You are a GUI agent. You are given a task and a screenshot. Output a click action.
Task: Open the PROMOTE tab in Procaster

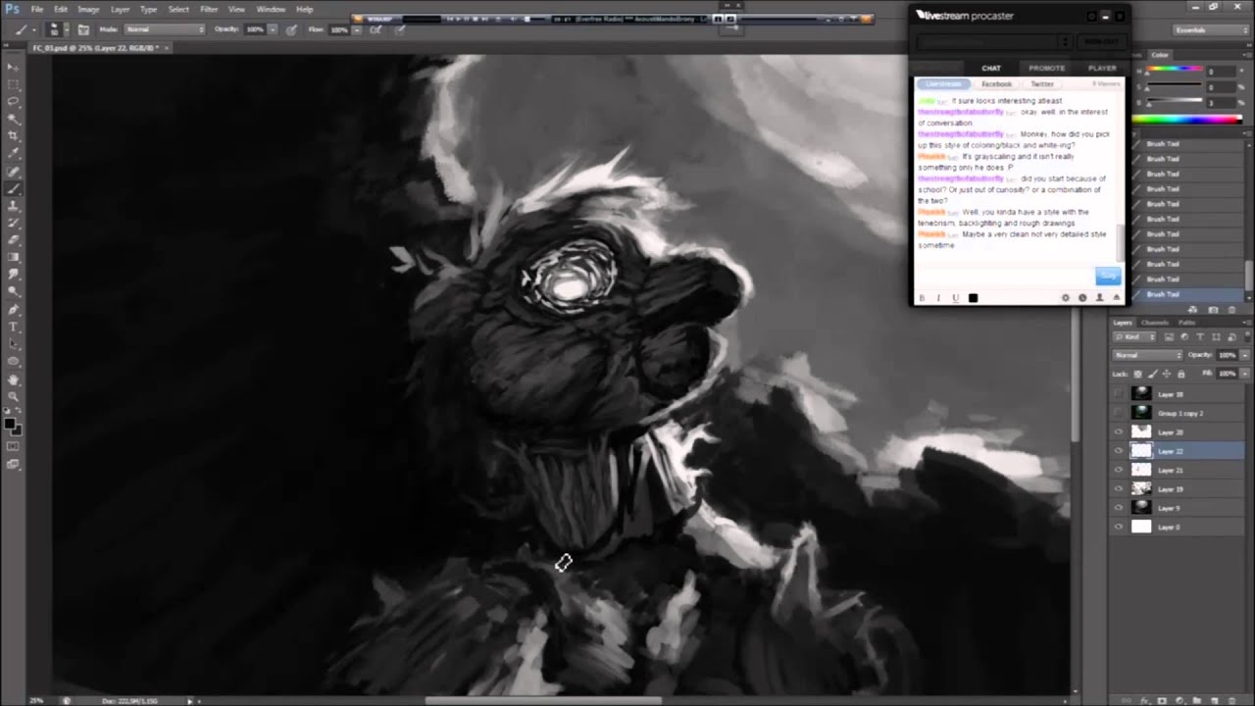[x=1046, y=68]
